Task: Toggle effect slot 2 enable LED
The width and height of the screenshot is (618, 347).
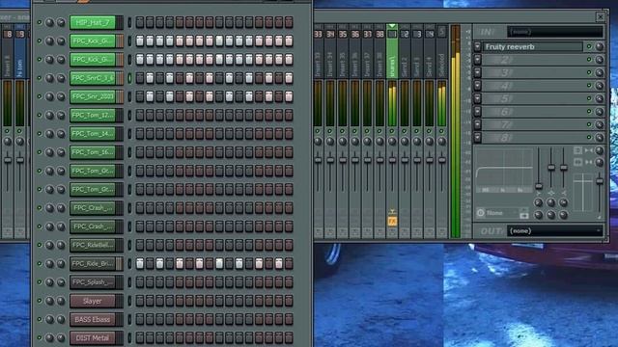Action: pos(589,60)
